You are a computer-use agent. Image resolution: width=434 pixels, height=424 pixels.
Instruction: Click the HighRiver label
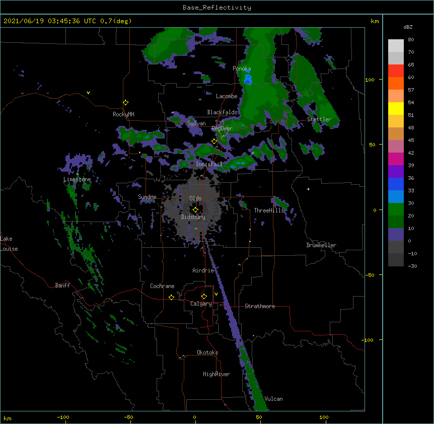tap(216, 374)
